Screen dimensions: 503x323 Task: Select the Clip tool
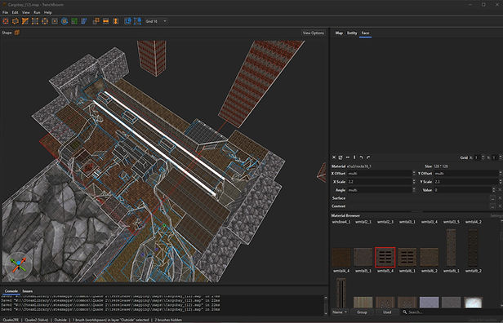pos(25,21)
